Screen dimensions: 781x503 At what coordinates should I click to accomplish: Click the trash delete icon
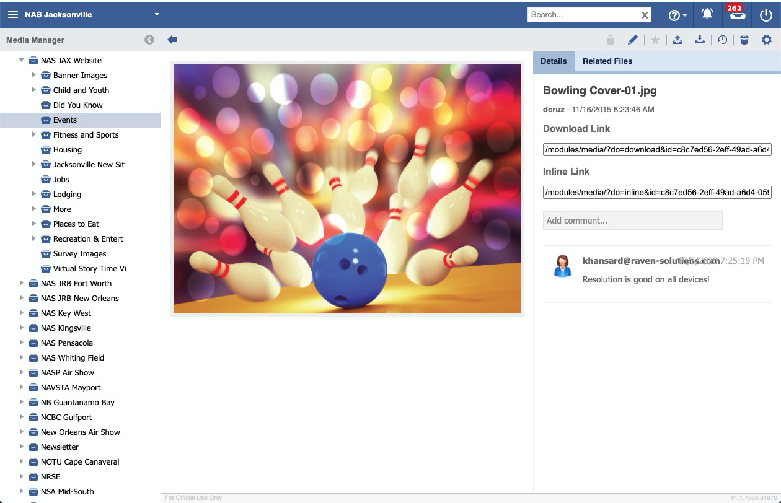click(744, 40)
